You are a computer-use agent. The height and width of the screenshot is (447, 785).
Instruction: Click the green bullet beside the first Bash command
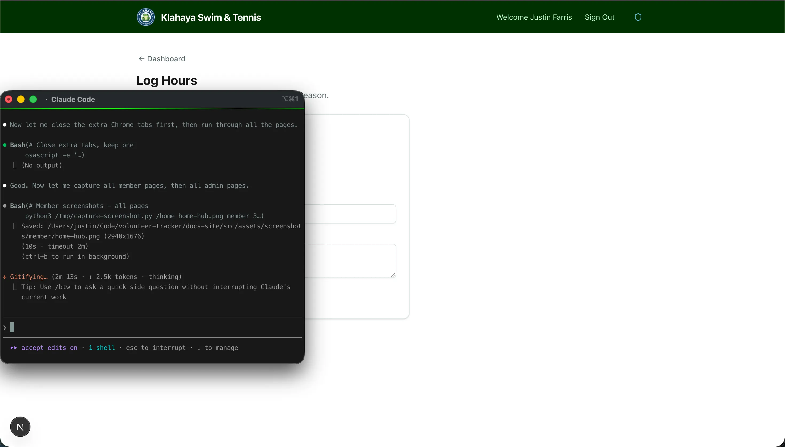5,145
